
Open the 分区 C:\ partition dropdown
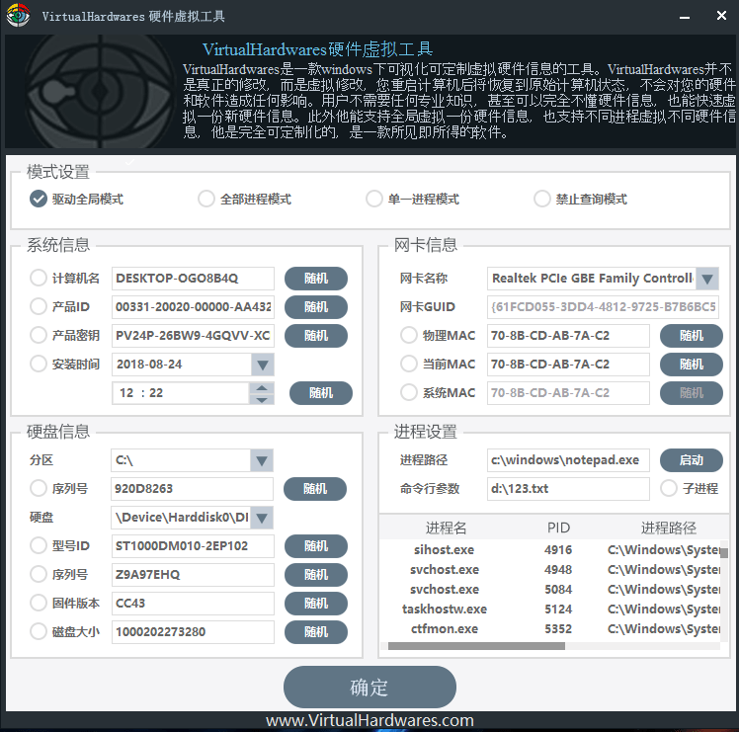tap(262, 460)
